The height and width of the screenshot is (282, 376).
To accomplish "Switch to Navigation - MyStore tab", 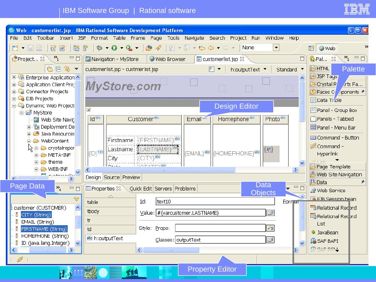I will pos(112,59).
